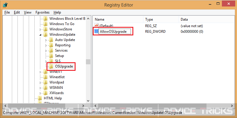This screenshot has height=118, width=237.
Task: Click the Wordpad folder icon
Action: click(x=45, y=82)
